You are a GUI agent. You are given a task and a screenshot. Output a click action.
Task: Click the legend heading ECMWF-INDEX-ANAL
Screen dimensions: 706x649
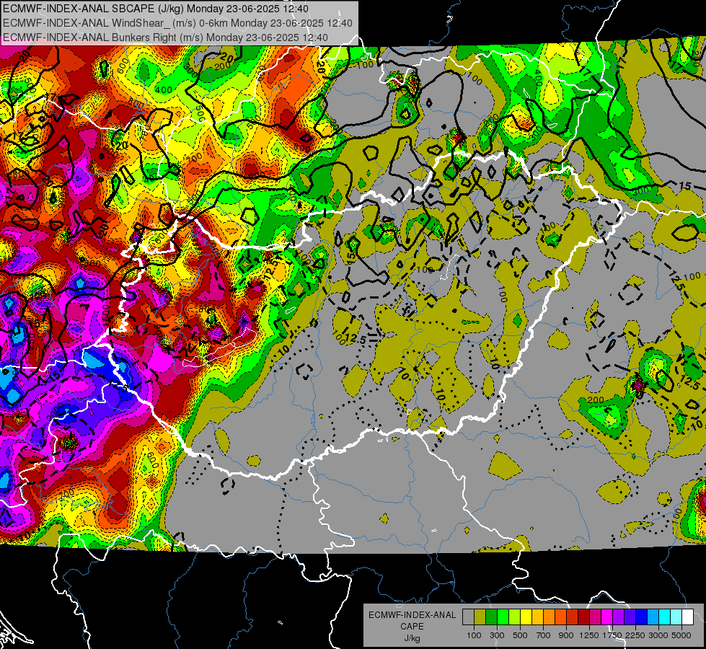412,615
